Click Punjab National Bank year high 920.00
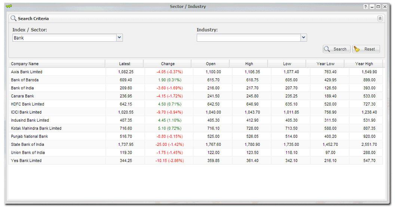This screenshot has width=395, height=207. click(x=369, y=136)
